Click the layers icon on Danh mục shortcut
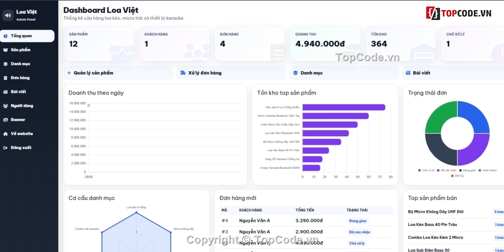 (296, 73)
